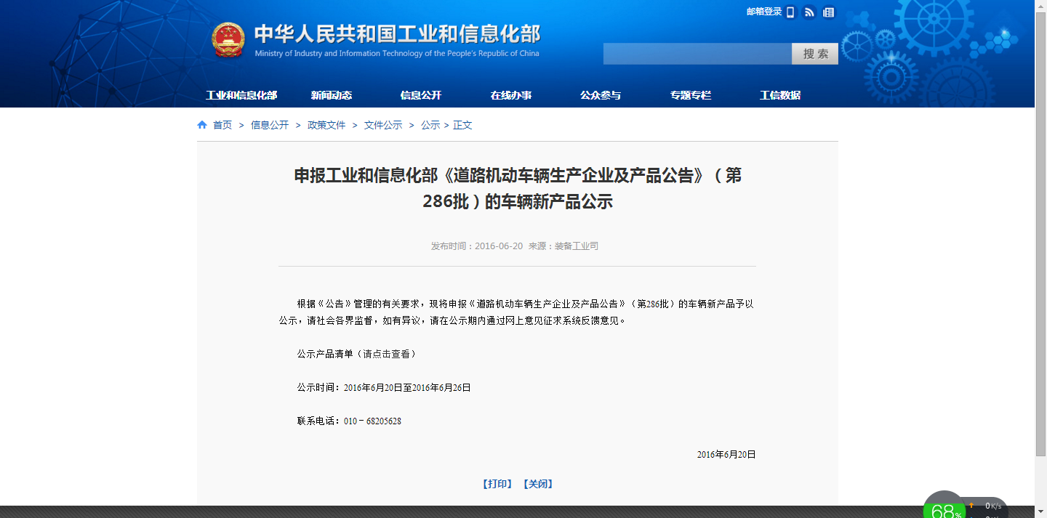Click the home icon in the breadcrumb
Viewport: 1047px width, 518px height.
pos(202,125)
